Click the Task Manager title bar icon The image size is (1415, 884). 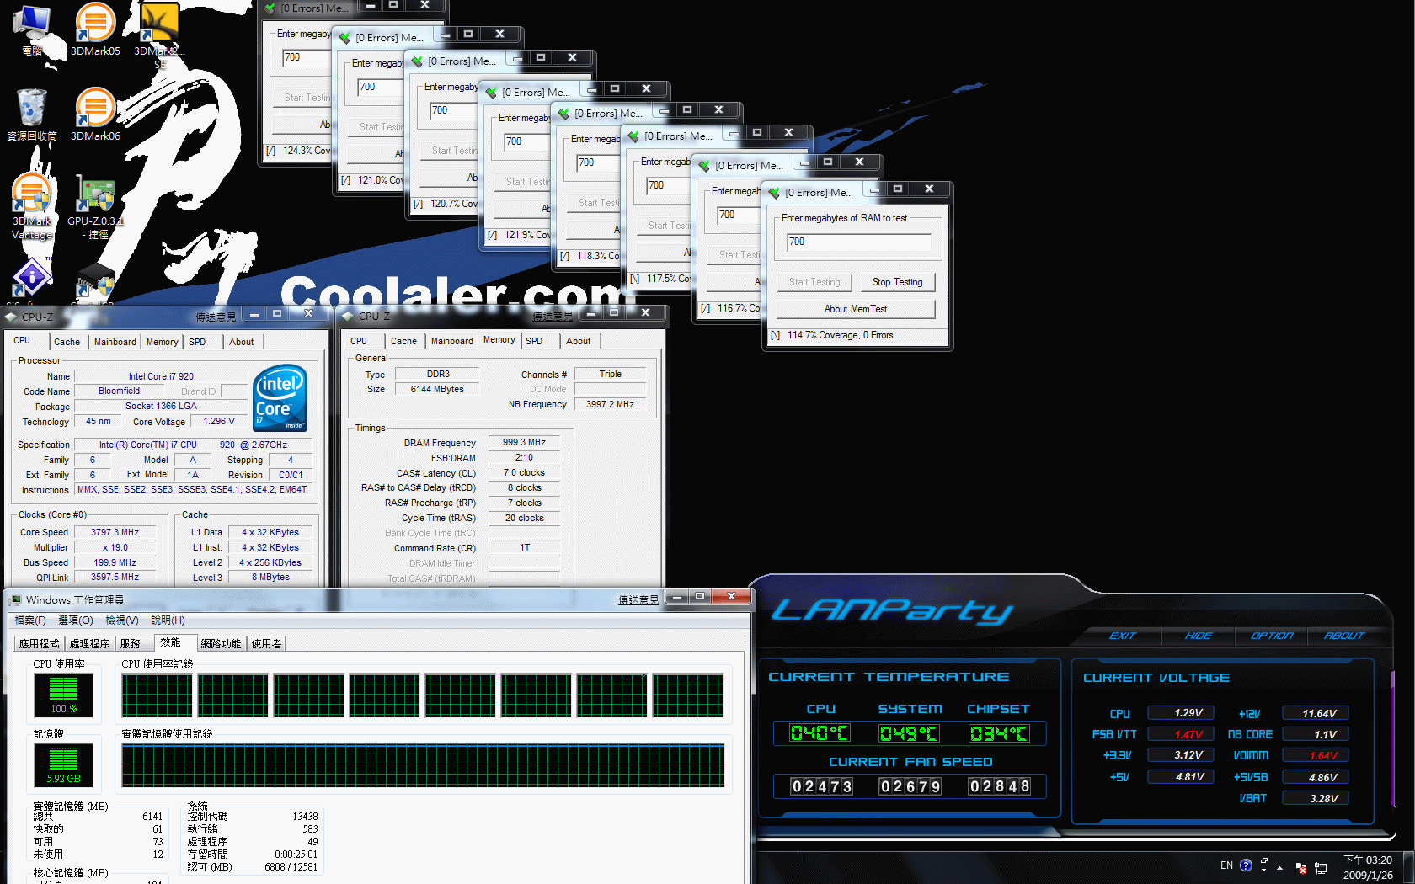coord(15,599)
